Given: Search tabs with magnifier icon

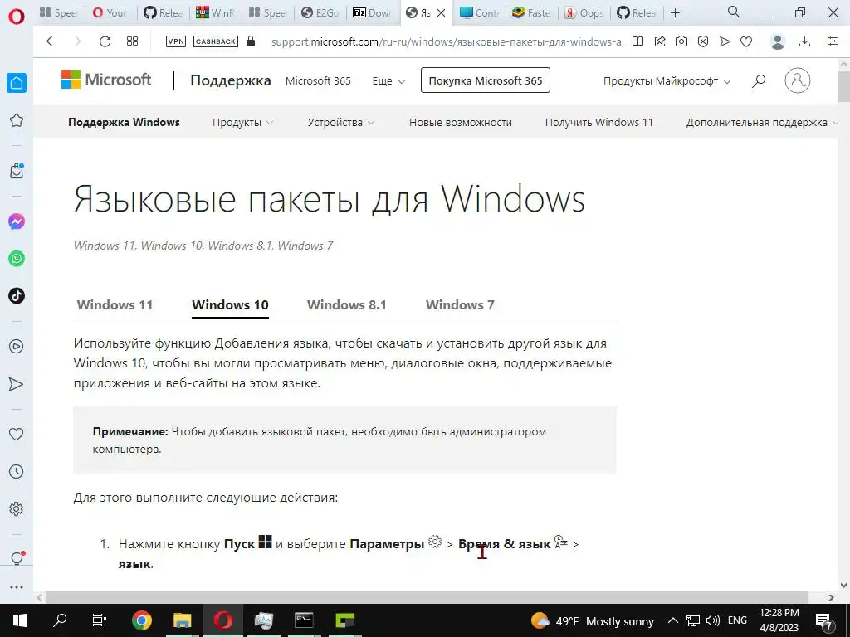Looking at the screenshot, I should (x=734, y=12).
